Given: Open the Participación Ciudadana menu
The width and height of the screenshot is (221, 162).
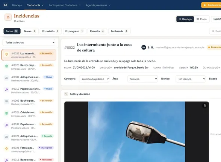Looking at the screenshot, I should [x=65, y=5].
